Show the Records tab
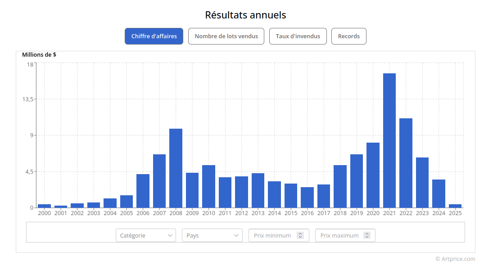This screenshot has height=274, width=493. coord(348,36)
